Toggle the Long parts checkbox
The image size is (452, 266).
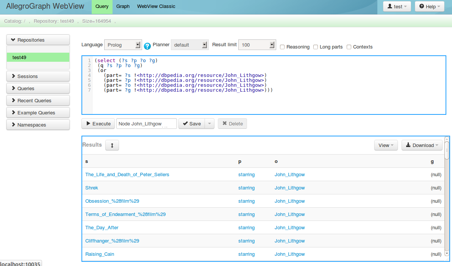click(316, 47)
